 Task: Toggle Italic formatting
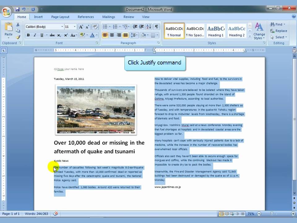click(x=35, y=35)
